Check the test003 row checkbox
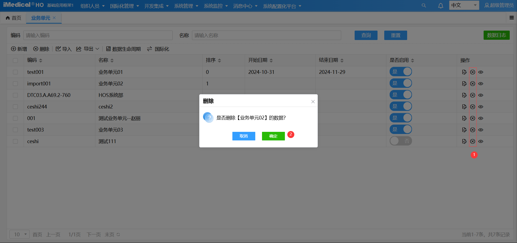Image resolution: width=517 pixels, height=243 pixels. pyautogui.click(x=15, y=130)
